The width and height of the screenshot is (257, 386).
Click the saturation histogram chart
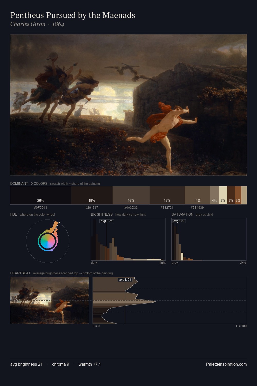click(x=209, y=239)
